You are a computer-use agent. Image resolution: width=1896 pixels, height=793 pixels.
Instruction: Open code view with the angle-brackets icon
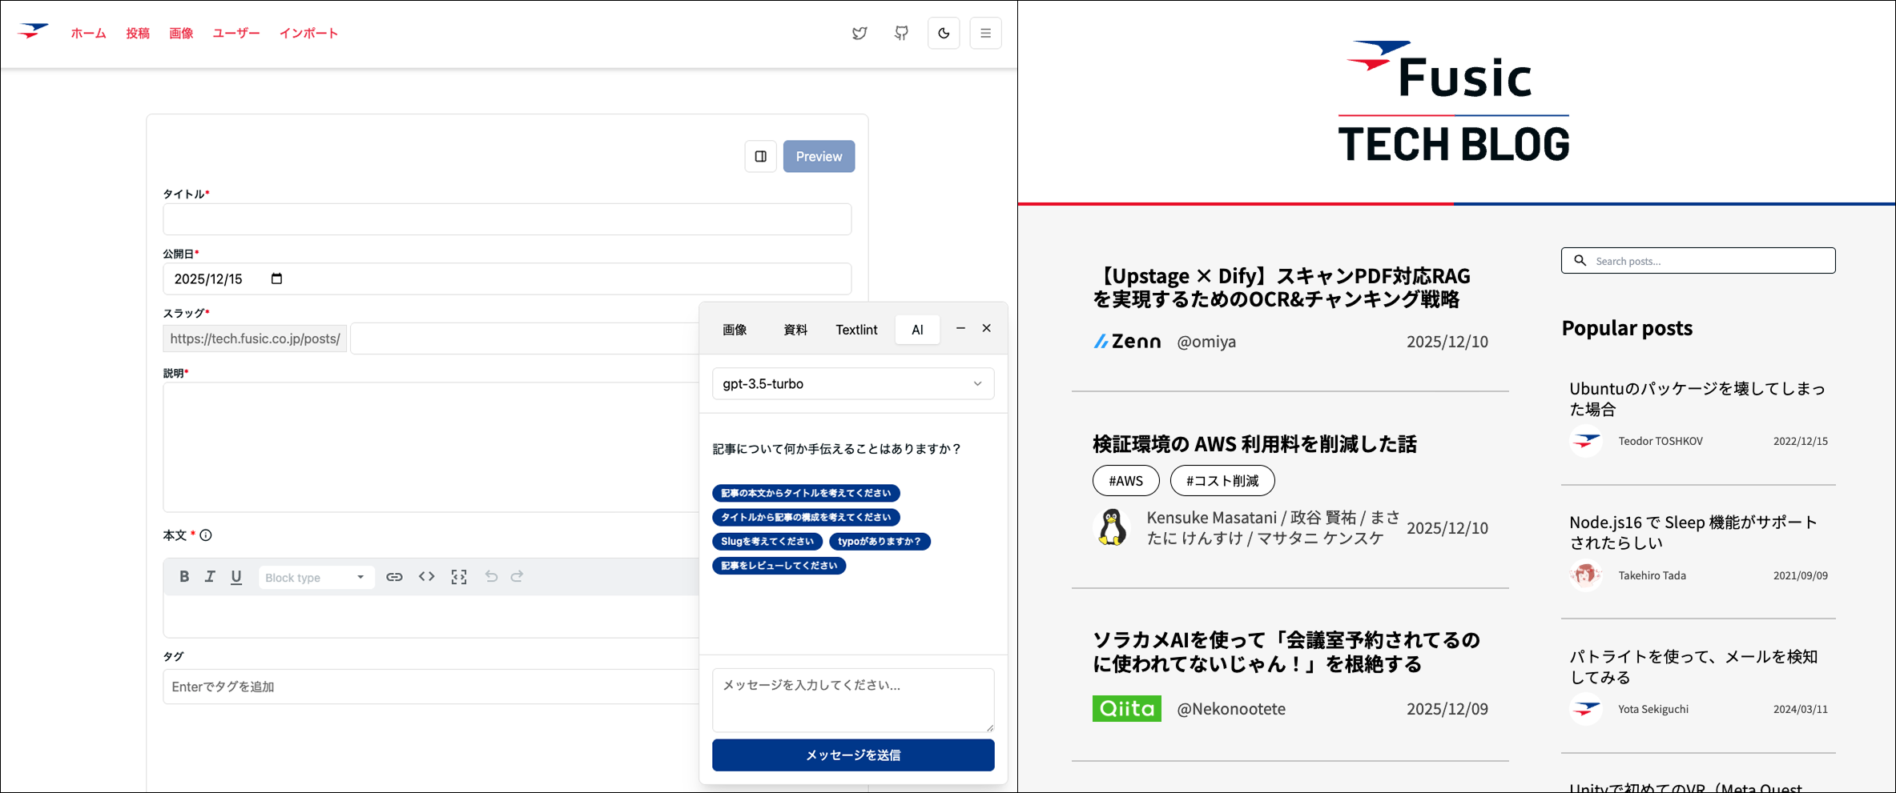(x=426, y=576)
